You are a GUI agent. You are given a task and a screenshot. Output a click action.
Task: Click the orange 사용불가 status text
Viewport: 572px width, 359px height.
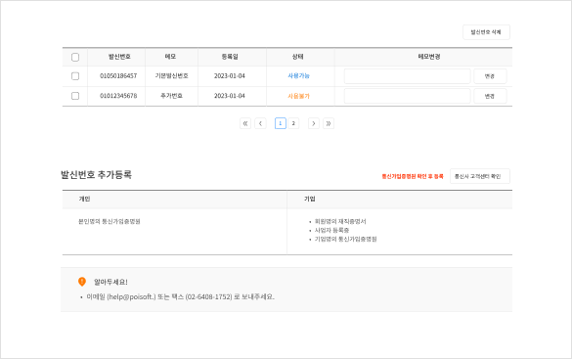tap(298, 96)
